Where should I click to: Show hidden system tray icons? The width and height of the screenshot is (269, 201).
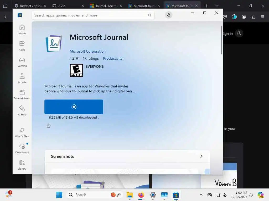[x=201, y=195]
